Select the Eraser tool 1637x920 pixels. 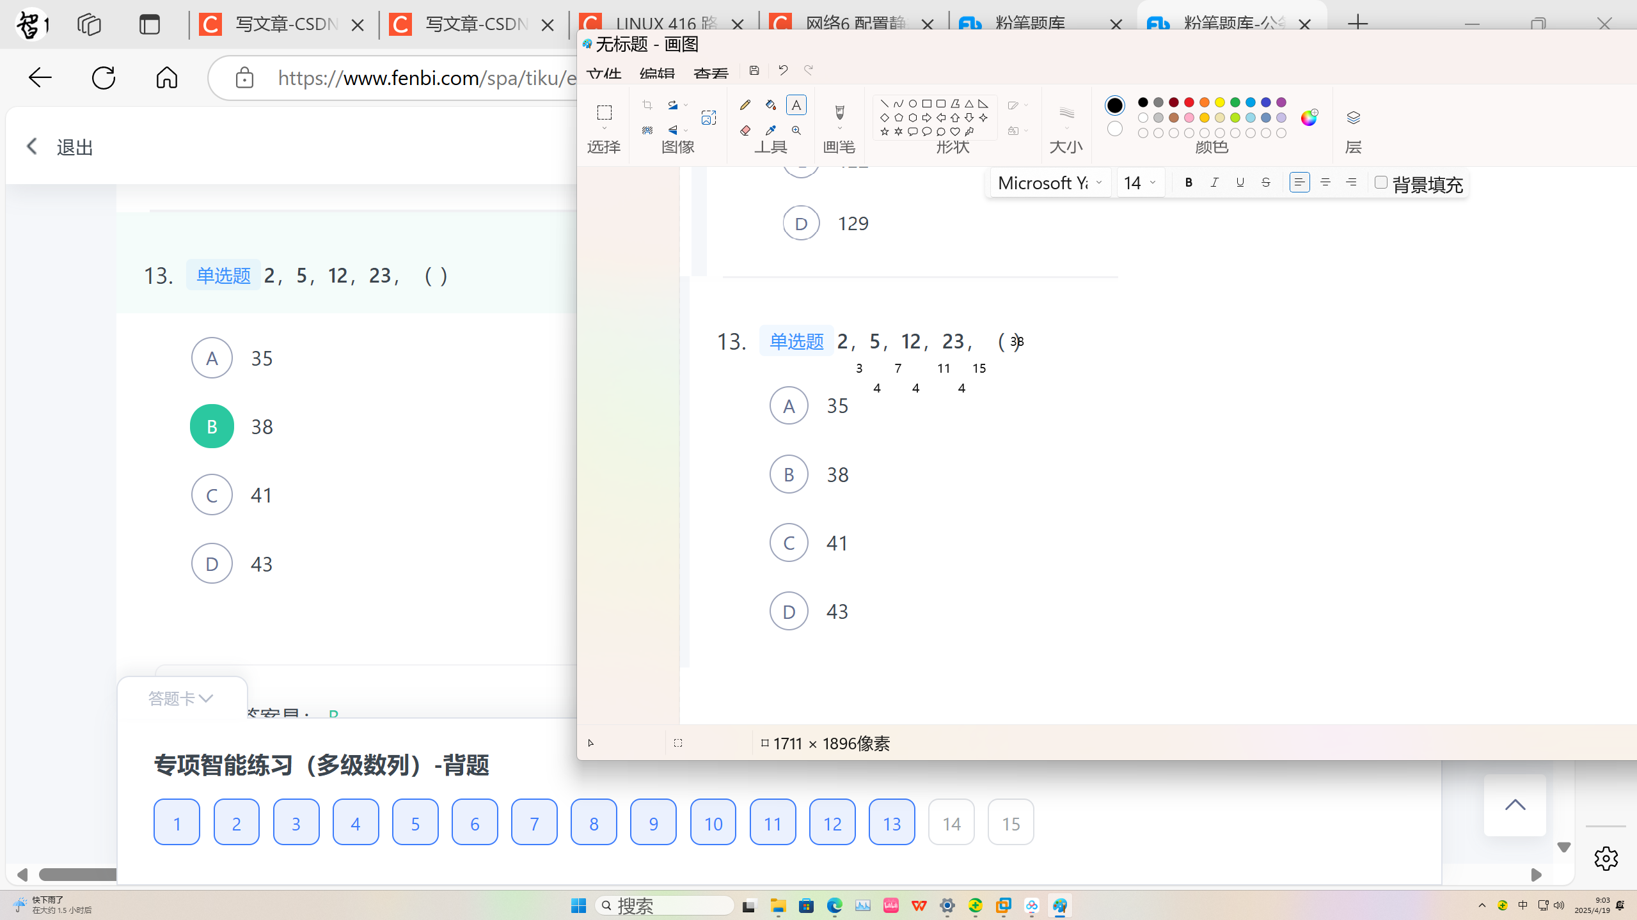[x=745, y=130]
